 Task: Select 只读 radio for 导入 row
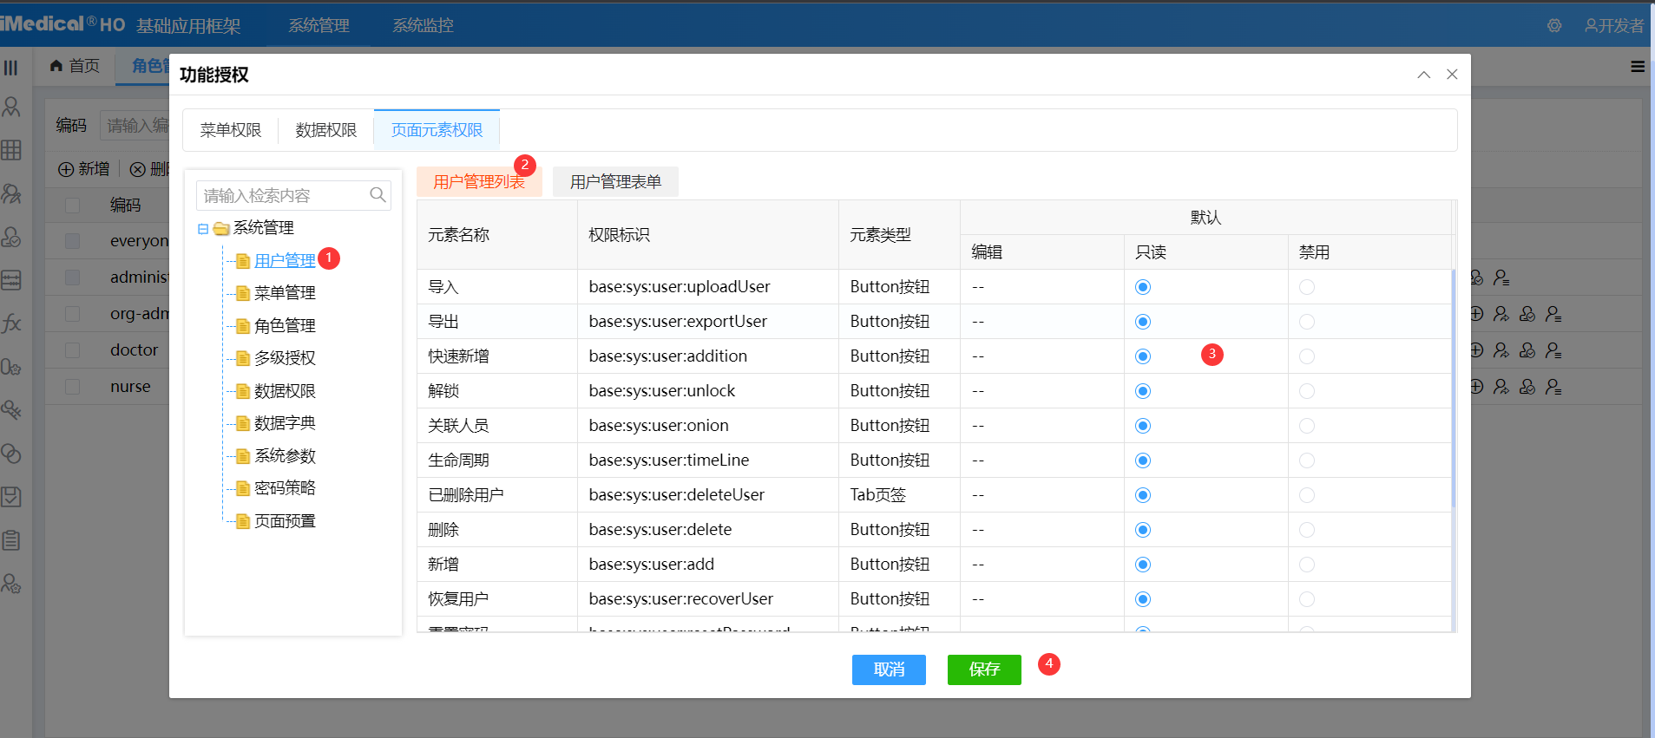(1143, 287)
